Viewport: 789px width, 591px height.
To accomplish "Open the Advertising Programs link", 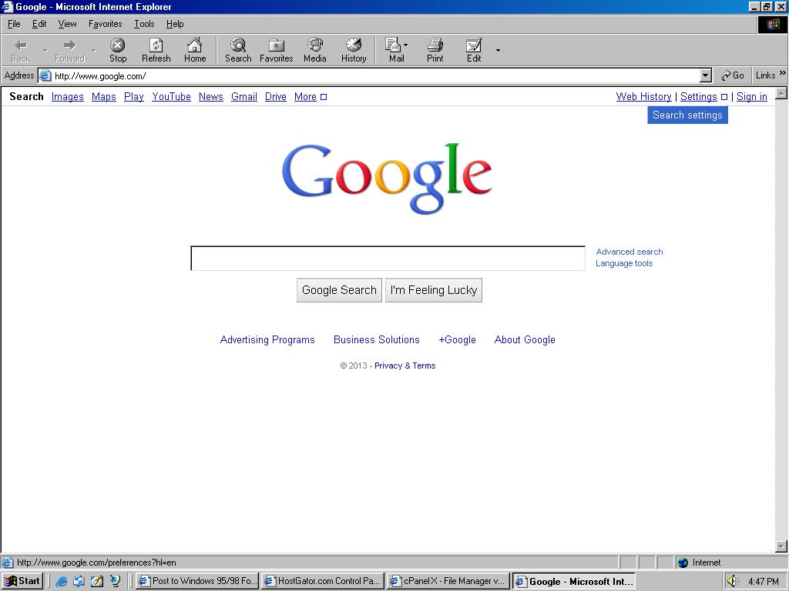I will 267,339.
